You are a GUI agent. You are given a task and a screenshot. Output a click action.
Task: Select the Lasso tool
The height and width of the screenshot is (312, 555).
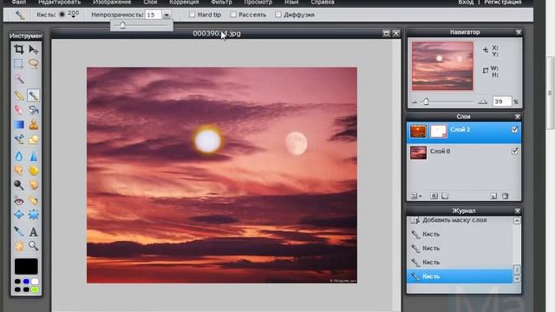pos(34,63)
